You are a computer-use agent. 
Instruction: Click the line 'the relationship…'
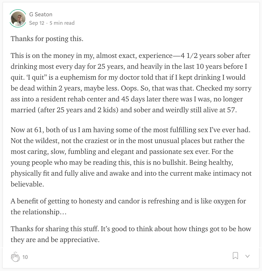click(x=39, y=212)
